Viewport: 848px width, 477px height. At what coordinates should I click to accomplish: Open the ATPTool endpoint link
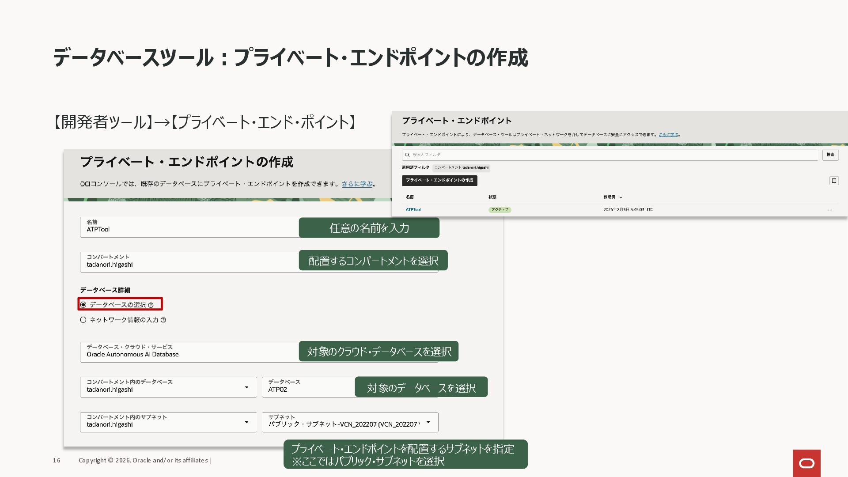(413, 210)
